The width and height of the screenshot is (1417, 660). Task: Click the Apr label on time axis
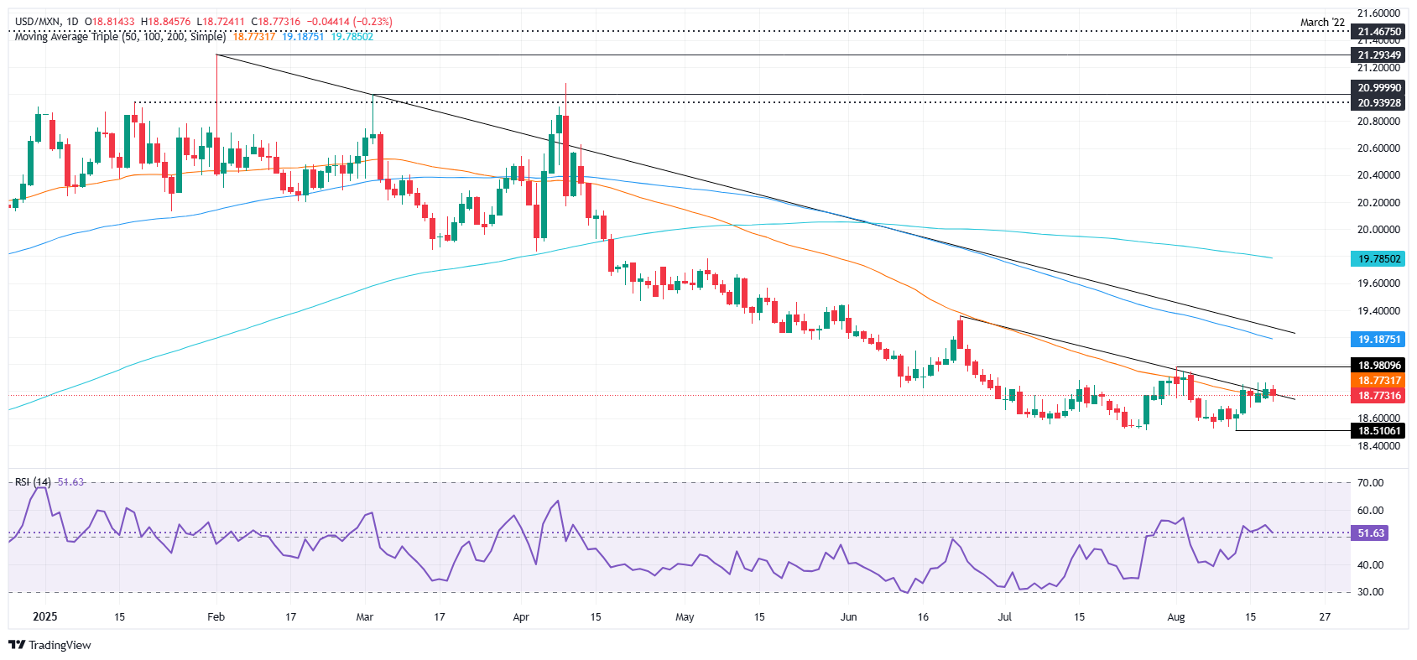(x=521, y=617)
